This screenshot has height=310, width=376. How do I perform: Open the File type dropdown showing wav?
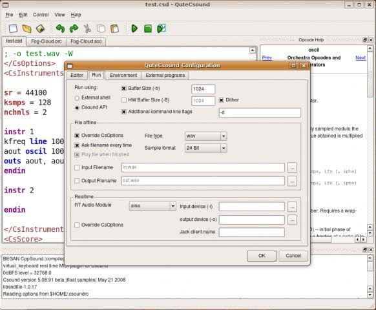tap(205, 136)
